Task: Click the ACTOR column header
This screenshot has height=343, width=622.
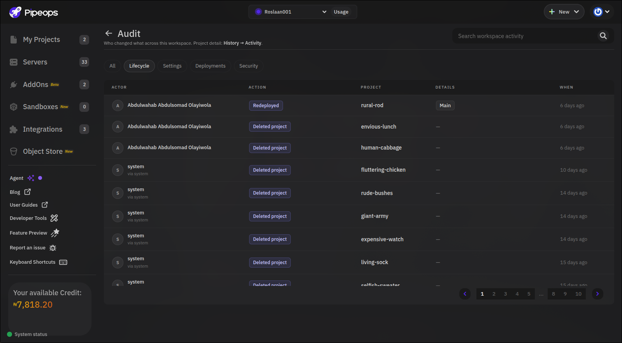Action: [x=119, y=87]
